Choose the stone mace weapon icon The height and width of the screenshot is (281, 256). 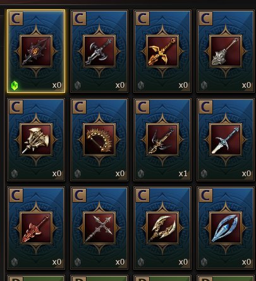coord(226,51)
